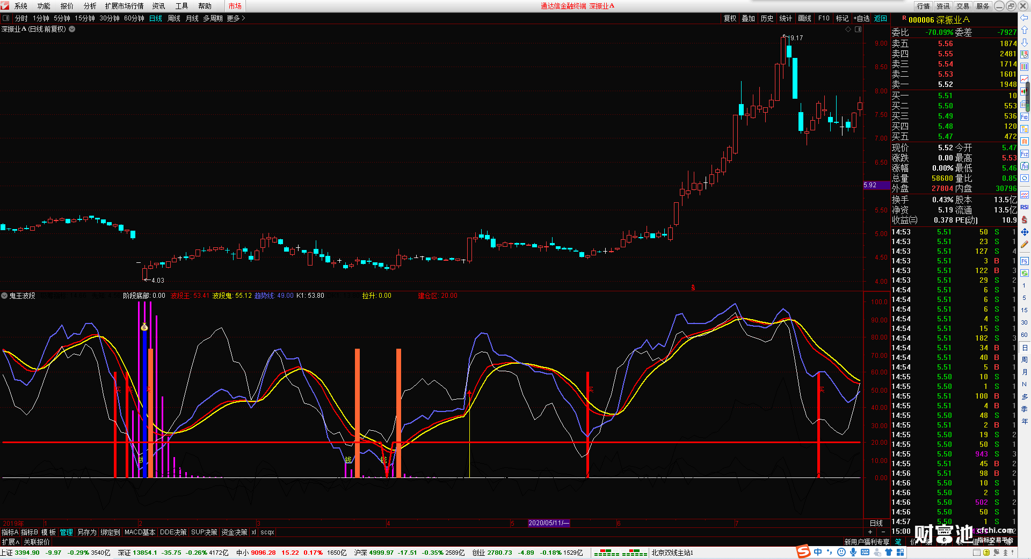Image resolution: width=1031 pixels, height=559 pixels.
Task: Open the red trend line chart icon
Action: click(1025, 79)
